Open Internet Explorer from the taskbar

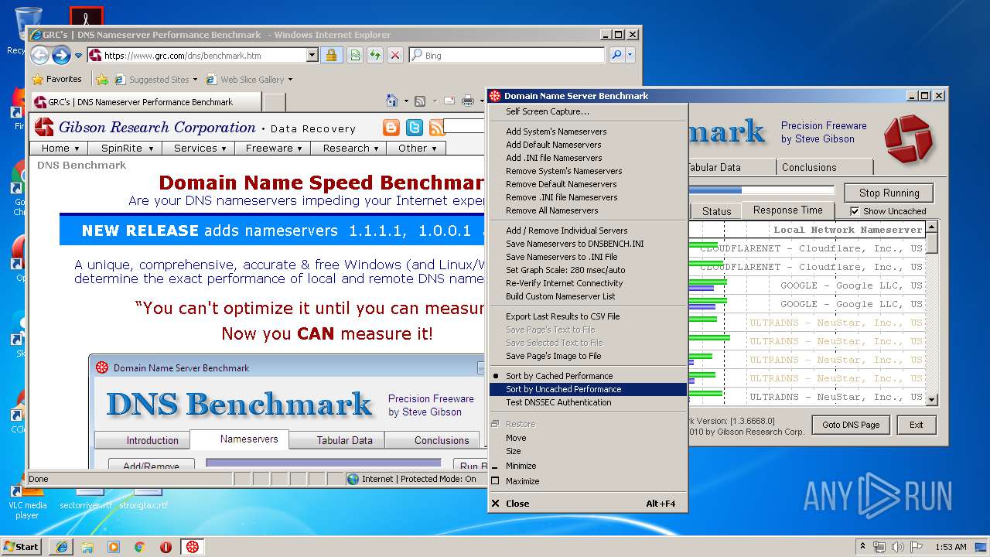point(61,546)
